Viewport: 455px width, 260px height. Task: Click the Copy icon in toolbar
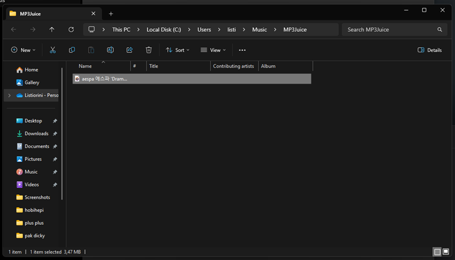click(x=72, y=50)
